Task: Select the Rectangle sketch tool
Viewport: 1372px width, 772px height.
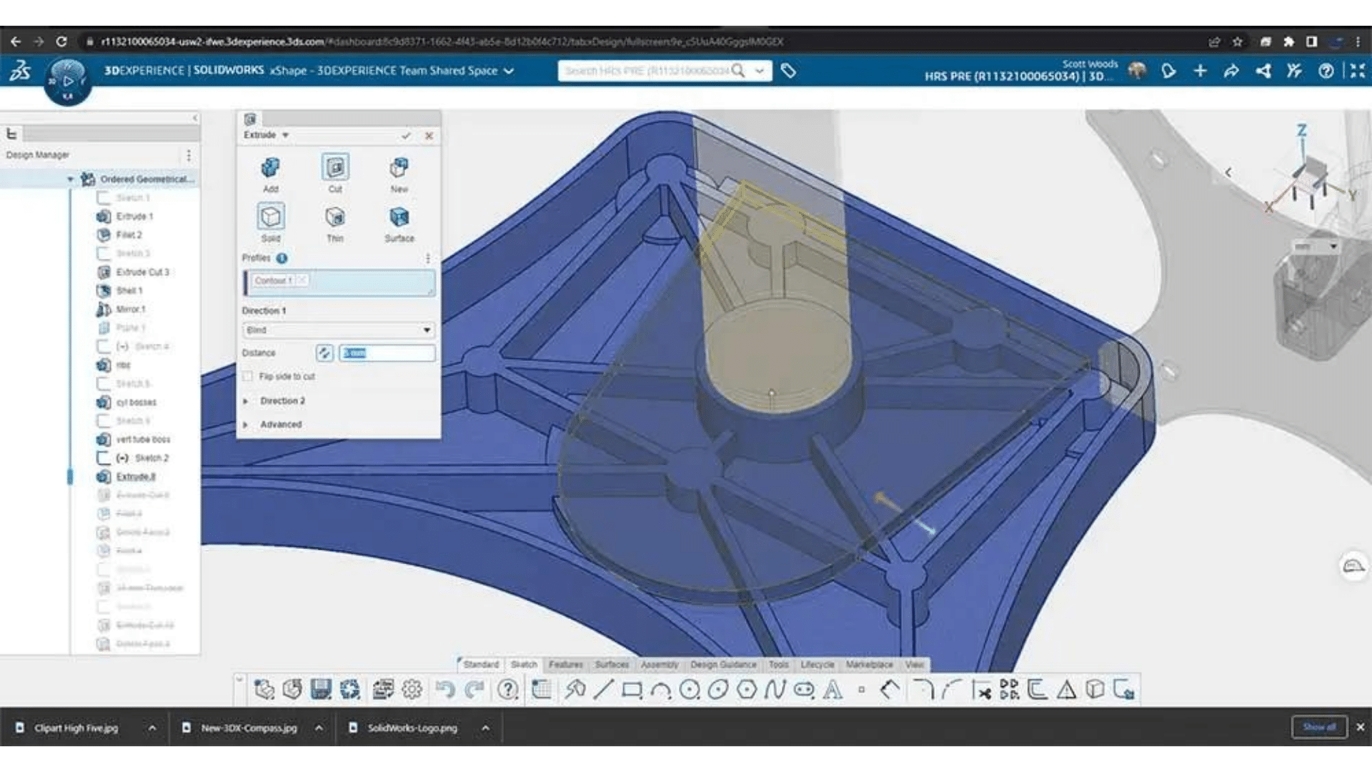Action: point(632,690)
